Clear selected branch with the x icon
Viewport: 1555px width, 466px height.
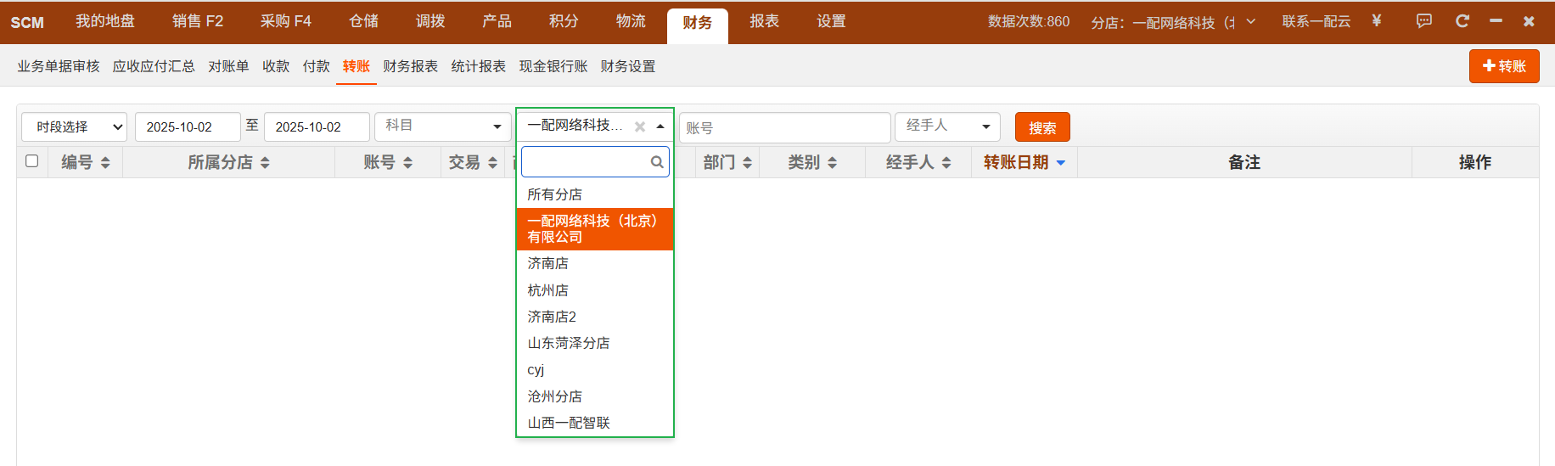[x=640, y=126]
